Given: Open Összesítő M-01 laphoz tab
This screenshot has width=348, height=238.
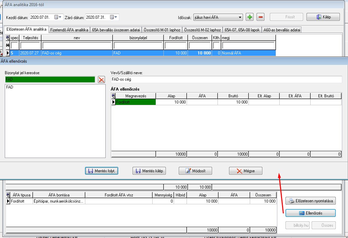Looking at the screenshot, I should pyautogui.click(x=162, y=30).
